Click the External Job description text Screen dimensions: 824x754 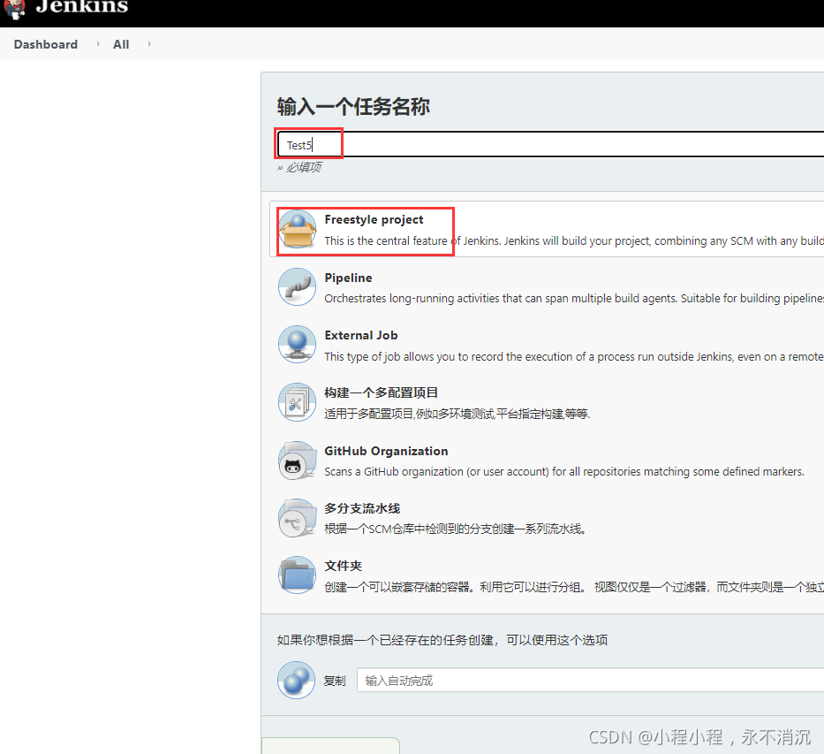574,356
